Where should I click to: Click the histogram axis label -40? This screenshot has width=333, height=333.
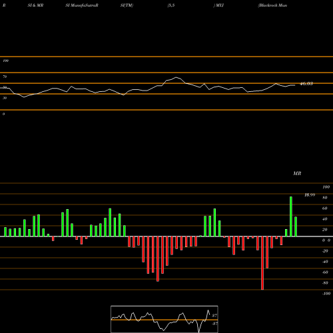[325, 262]
